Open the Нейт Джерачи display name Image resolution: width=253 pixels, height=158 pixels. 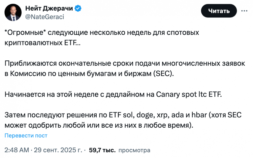click(49, 9)
